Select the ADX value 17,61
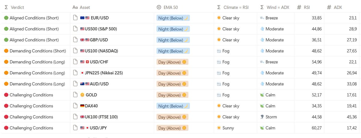The image size is (361, 138). pos(352,95)
